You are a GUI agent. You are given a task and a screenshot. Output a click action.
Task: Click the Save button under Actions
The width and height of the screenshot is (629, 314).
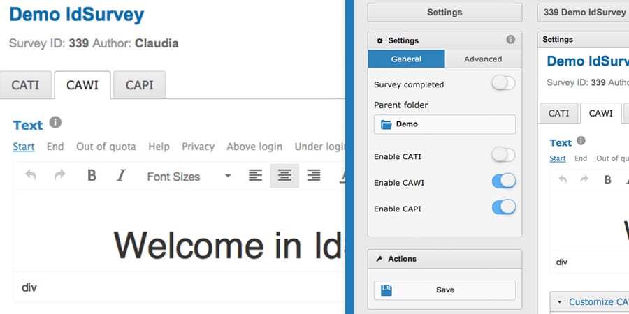tap(444, 290)
